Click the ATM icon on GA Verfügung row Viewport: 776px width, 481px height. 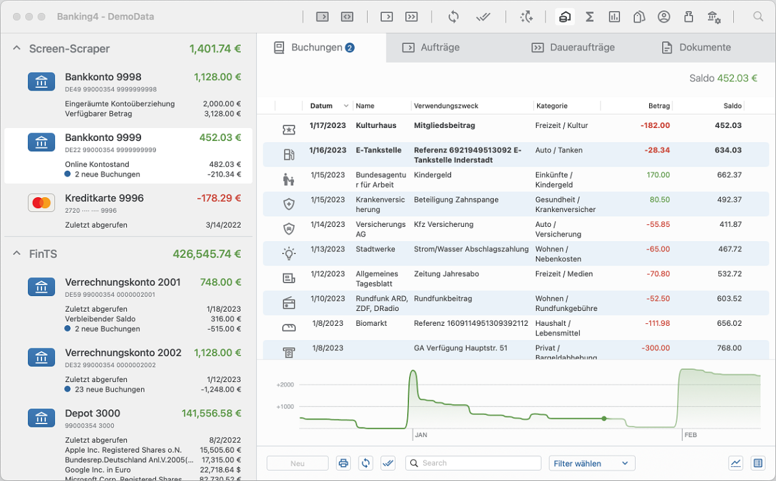click(289, 352)
